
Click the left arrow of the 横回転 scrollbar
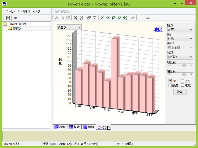tap(169, 66)
